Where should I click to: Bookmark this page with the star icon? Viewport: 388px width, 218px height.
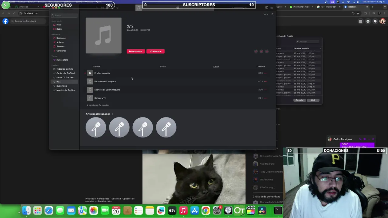(358, 13)
